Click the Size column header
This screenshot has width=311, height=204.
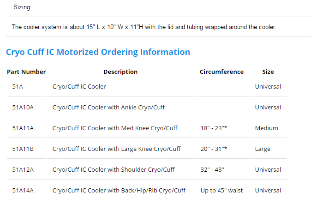[x=268, y=72]
